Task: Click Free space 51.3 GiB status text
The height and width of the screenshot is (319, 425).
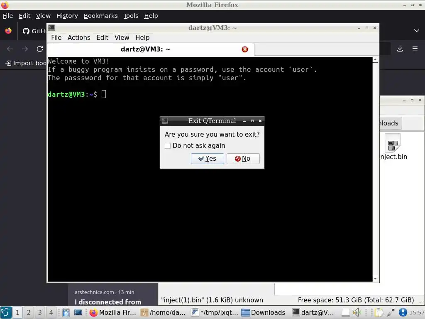Action: coord(356,300)
